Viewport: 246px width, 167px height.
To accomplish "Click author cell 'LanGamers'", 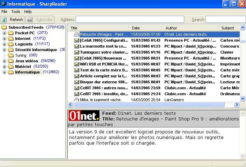I will [x=174, y=100].
